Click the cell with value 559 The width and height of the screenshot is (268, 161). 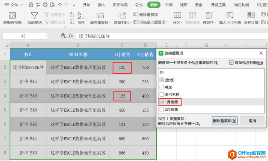tap(122, 139)
